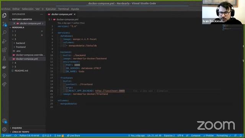Open the Run and Debug view
This screenshot has width=245, height=138.
coord(4,41)
